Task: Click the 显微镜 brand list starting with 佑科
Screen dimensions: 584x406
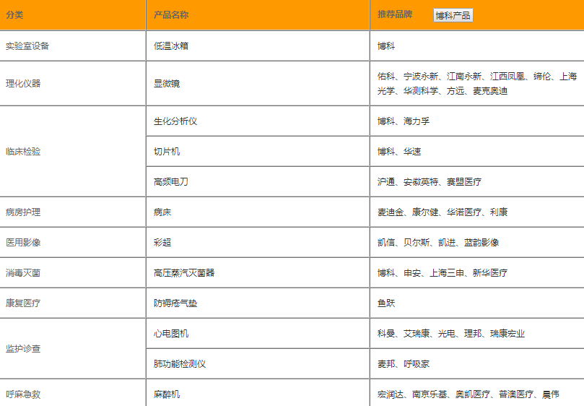Action: pos(477,84)
